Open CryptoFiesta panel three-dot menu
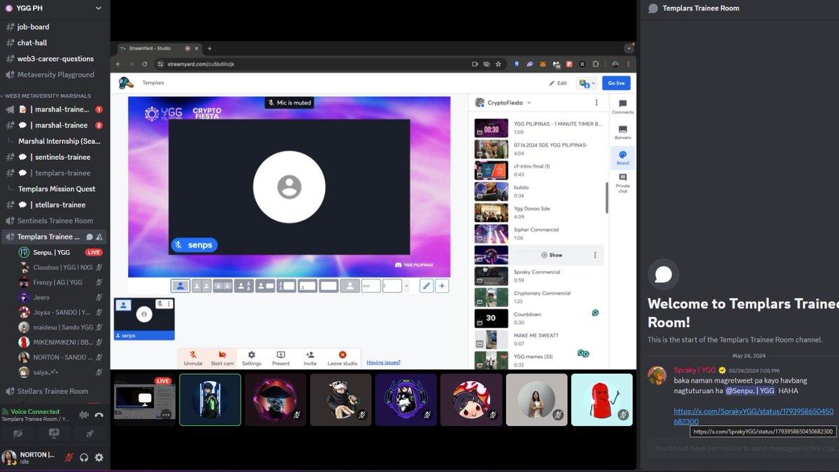 pos(596,103)
